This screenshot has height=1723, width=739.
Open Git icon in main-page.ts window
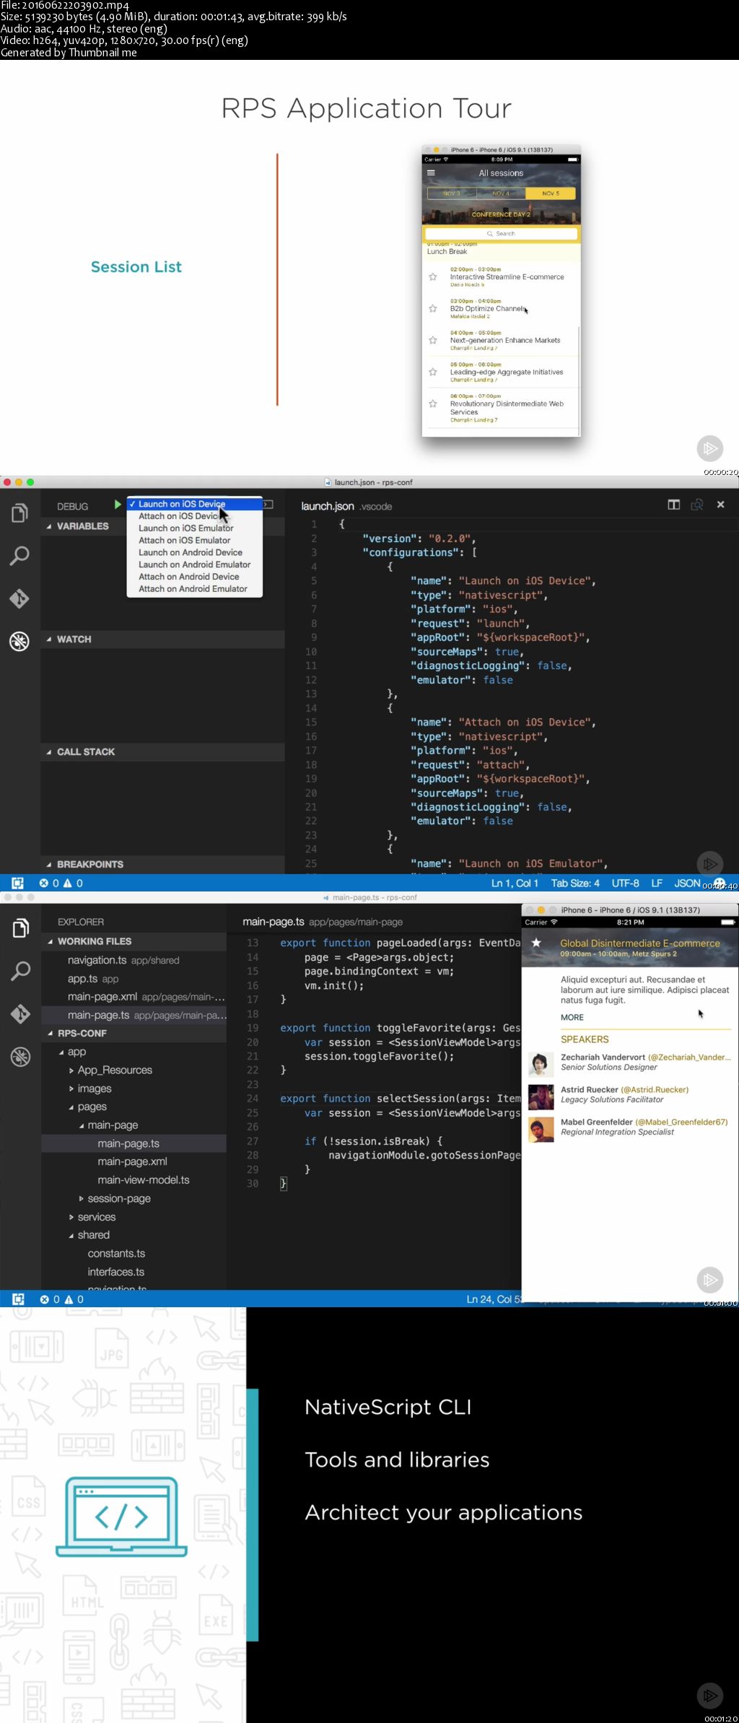click(20, 1014)
